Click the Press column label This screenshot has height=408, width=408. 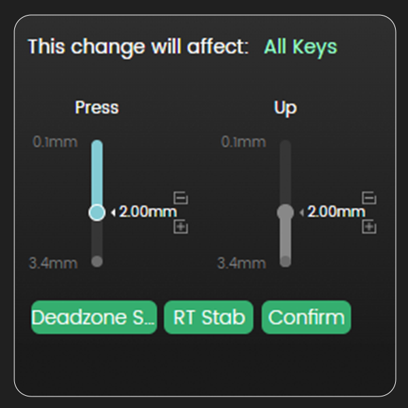click(97, 107)
